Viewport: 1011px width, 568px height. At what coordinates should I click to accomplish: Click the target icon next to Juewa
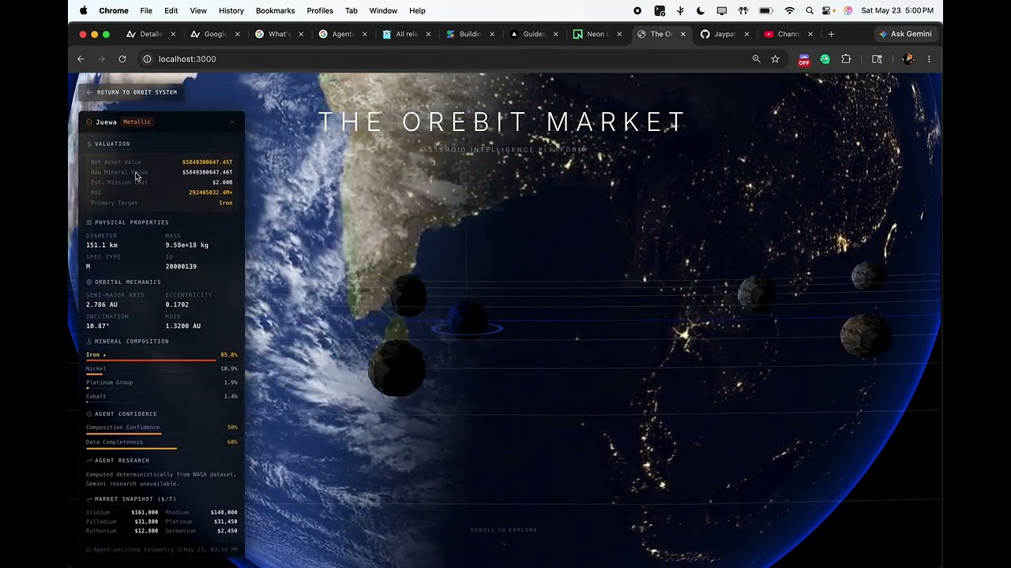point(89,122)
